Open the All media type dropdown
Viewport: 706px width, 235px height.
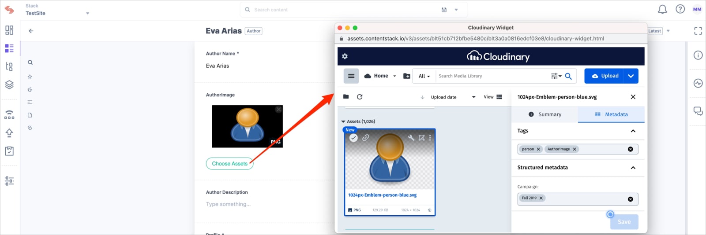pos(424,76)
